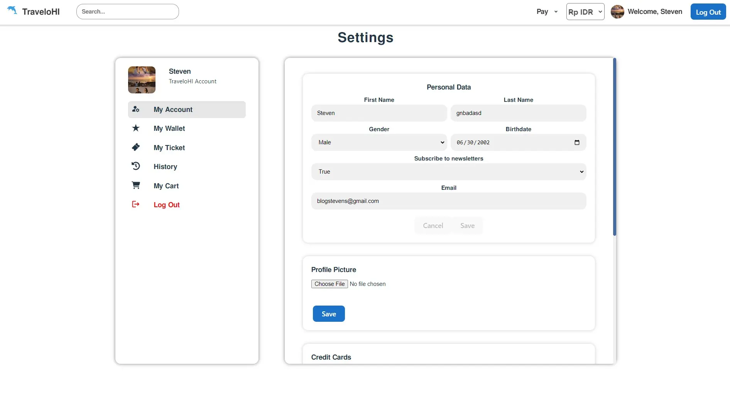Expand the Gender dropdown
This screenshot has width=730, height=397.
click(379, 142)
